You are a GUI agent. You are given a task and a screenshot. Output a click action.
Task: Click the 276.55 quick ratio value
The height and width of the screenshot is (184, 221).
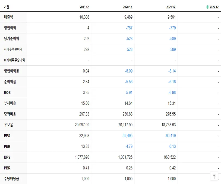tap(171, 114)
